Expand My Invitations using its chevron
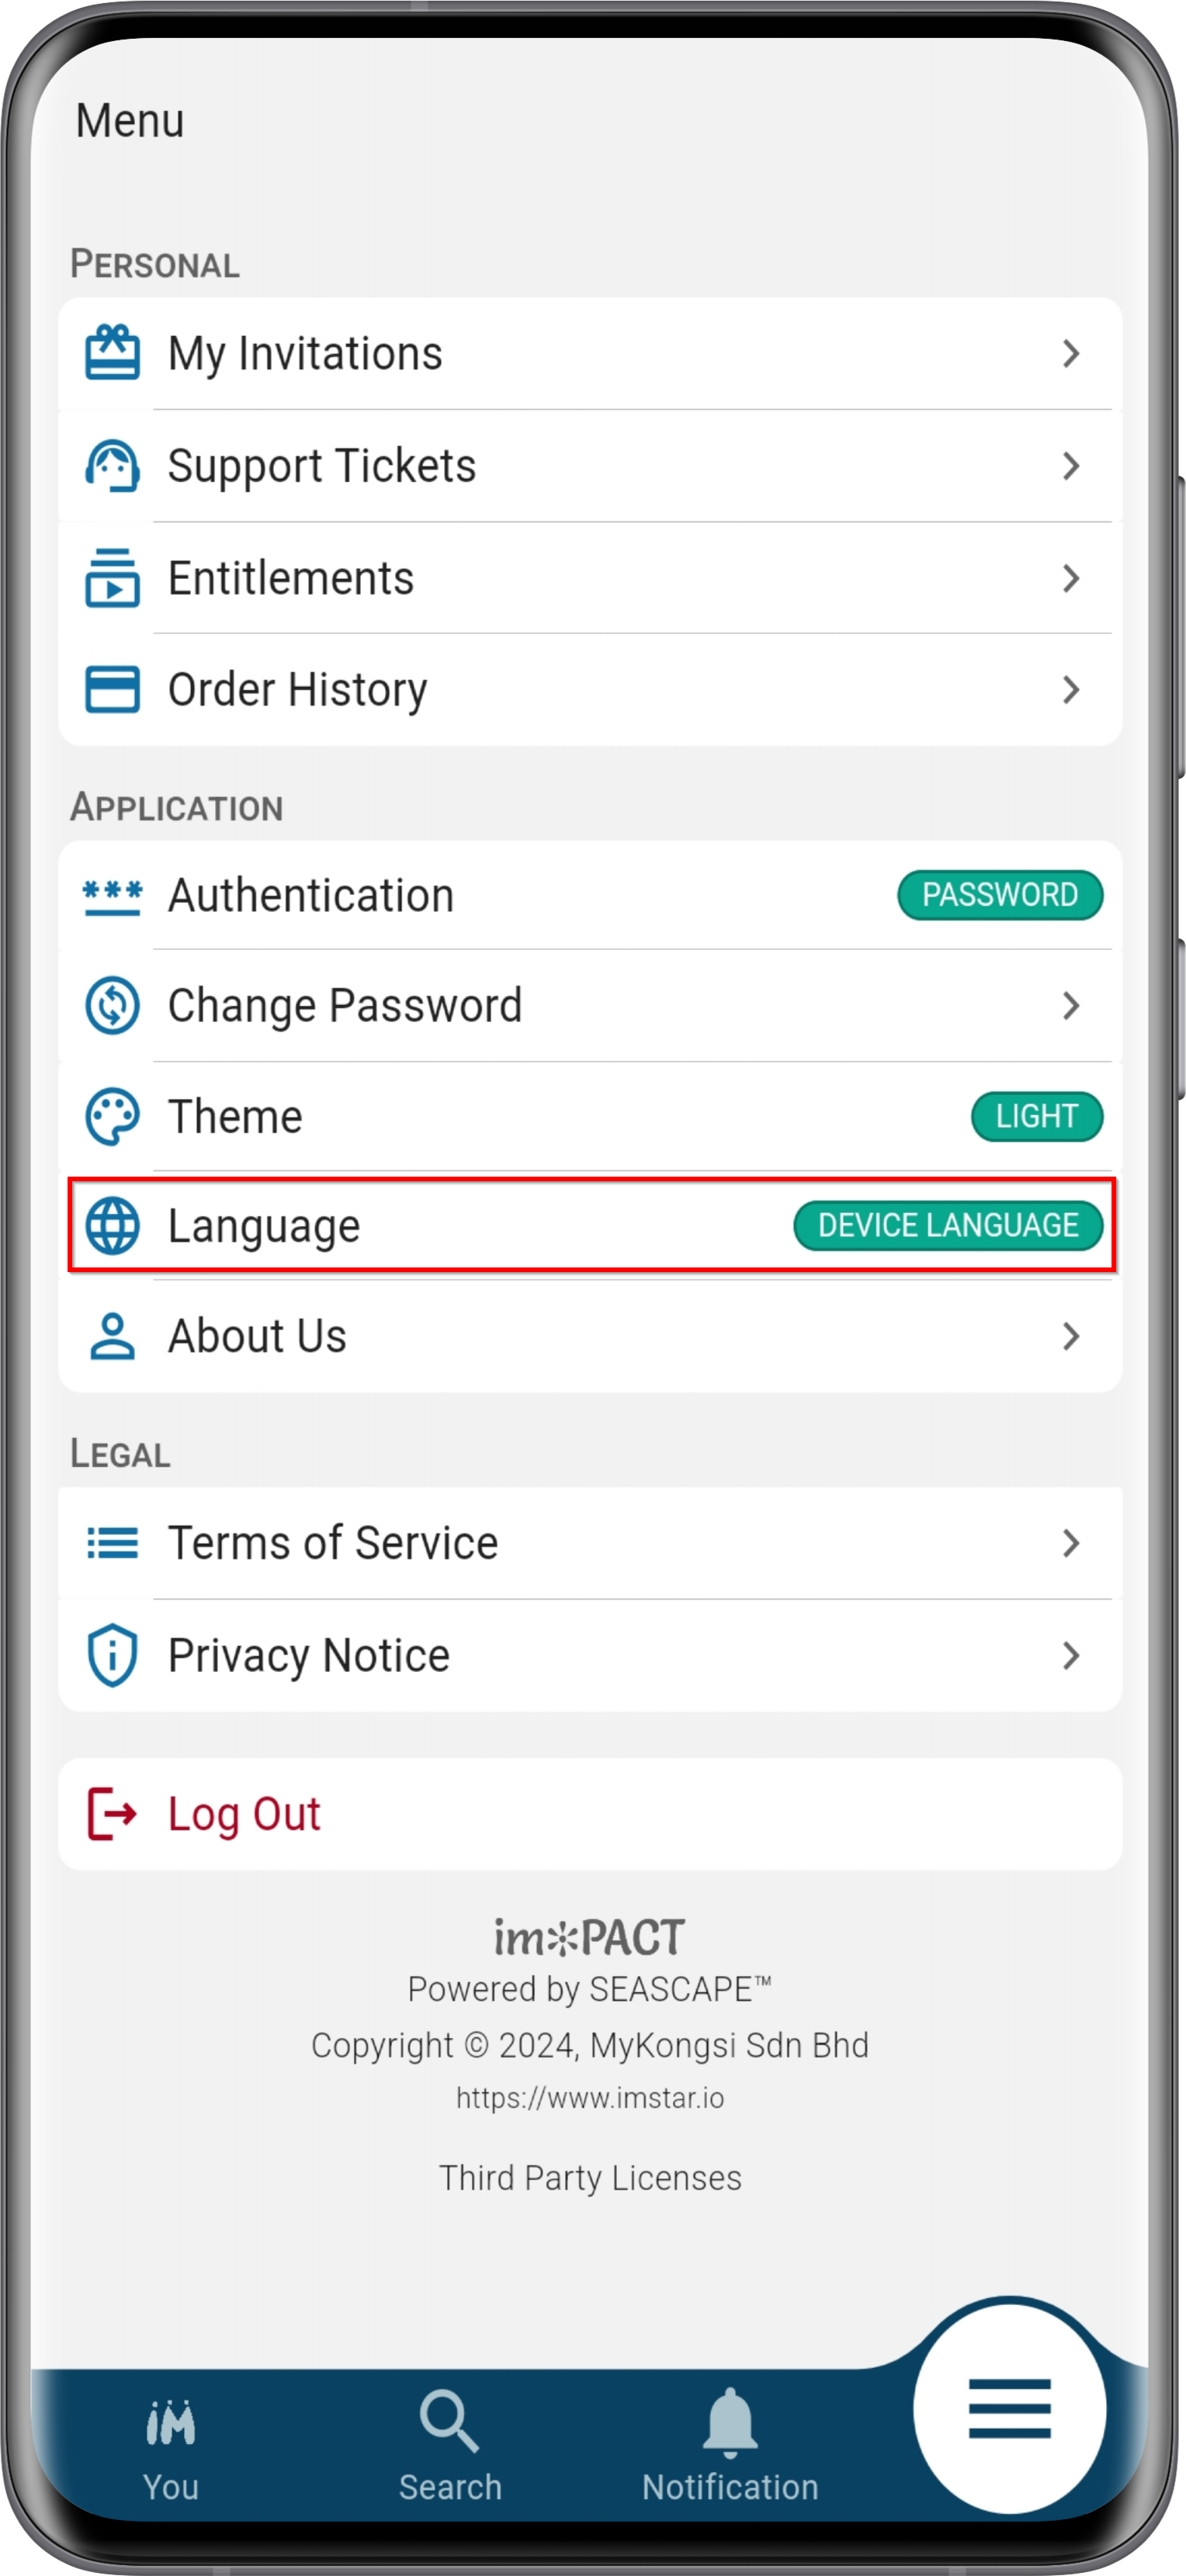1186x2576 pixels. click(x=1071, y=353)
